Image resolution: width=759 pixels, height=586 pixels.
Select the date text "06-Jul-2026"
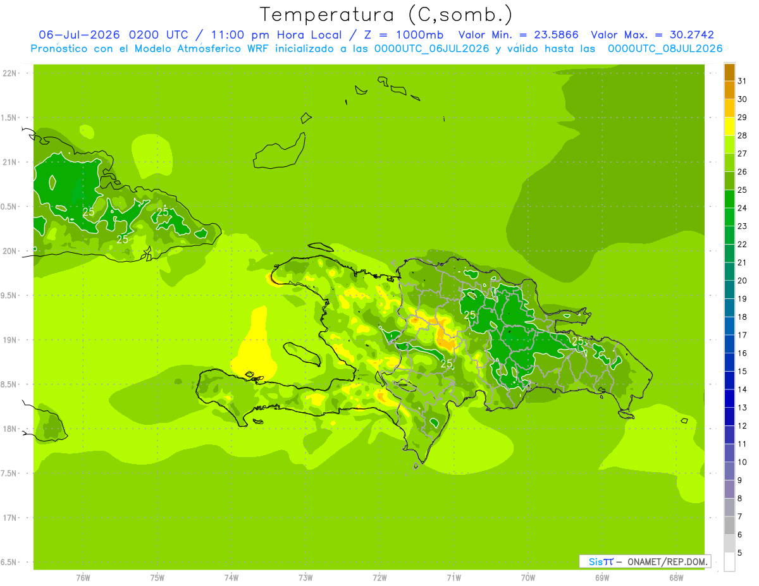click(x=80, y=35)
